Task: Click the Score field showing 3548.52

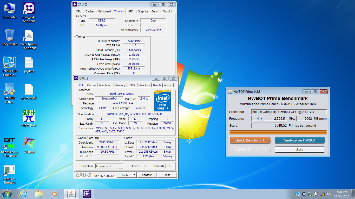Action: coord(269,125)
